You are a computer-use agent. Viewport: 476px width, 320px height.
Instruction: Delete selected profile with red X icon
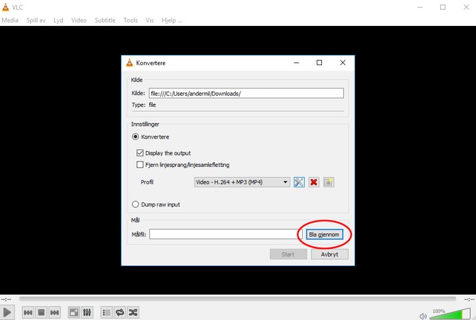tap(314, 182)
